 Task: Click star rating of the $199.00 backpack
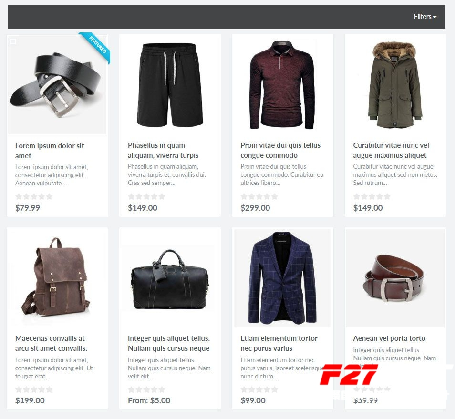click(x=34, y=389)
